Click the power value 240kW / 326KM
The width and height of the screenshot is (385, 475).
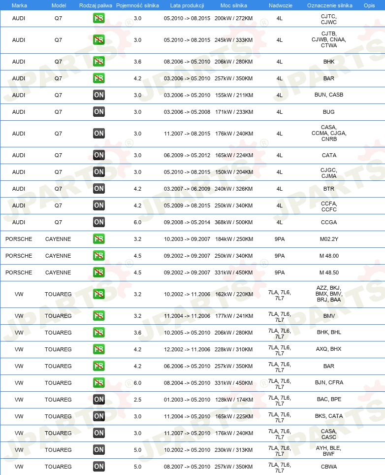[234, 189]
